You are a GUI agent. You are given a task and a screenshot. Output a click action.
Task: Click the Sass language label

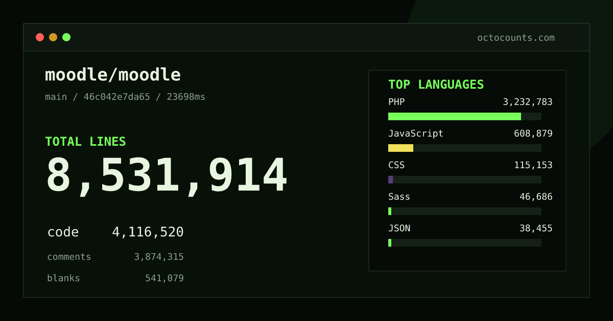click(x=399, y=197)
